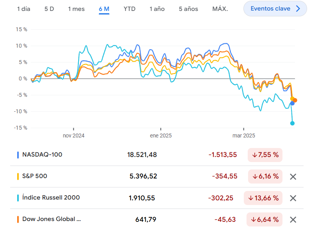Click the 7,55 % change badge
Screen dimensions: 311x230
click(x=265, y=155)
